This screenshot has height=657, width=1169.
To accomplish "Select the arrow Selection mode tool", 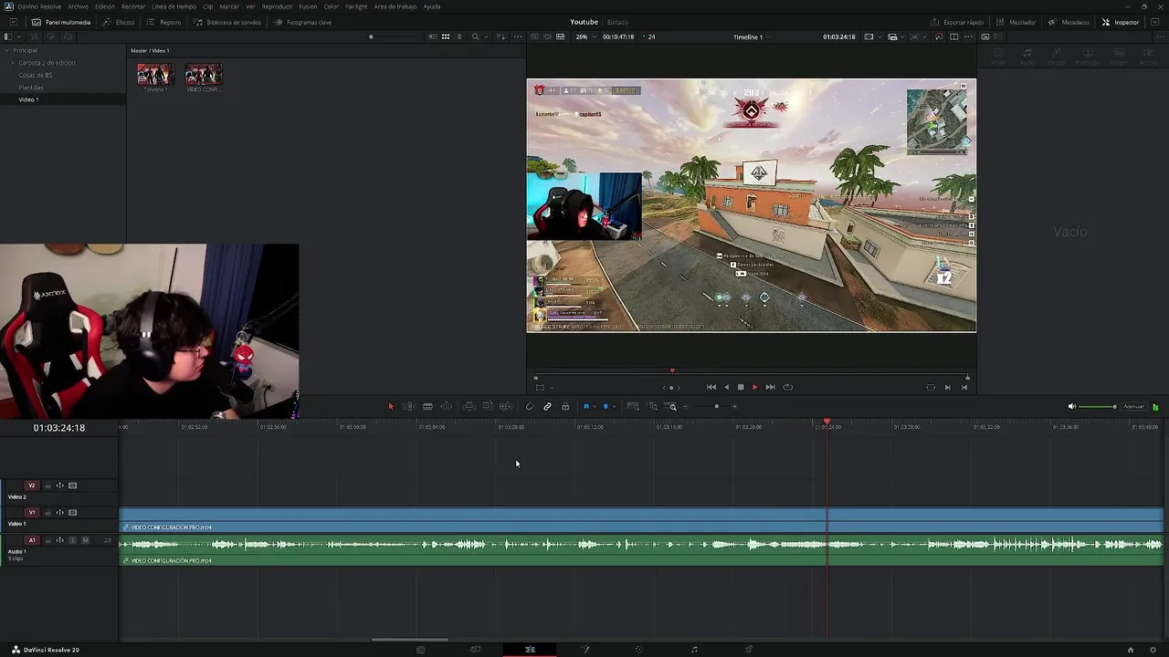I will point(391,406).
